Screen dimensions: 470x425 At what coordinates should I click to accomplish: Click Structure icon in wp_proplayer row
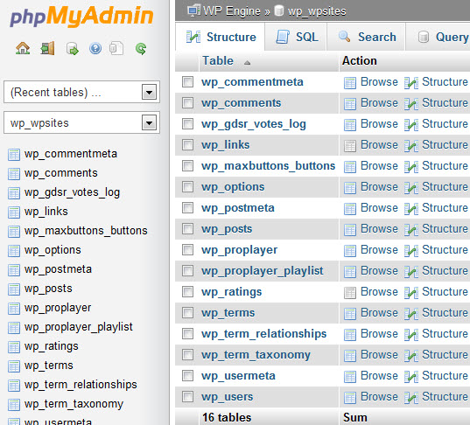pos(411,251)
